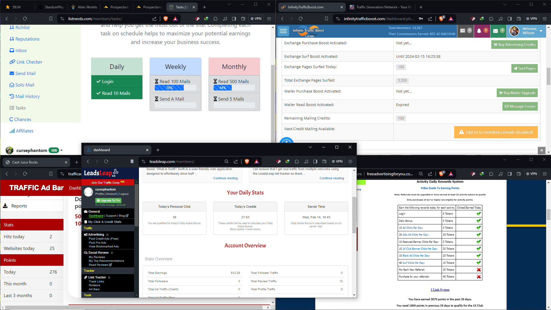
Task: Toggle VPN in the ListNerds window
Action: tap(256, 19)
